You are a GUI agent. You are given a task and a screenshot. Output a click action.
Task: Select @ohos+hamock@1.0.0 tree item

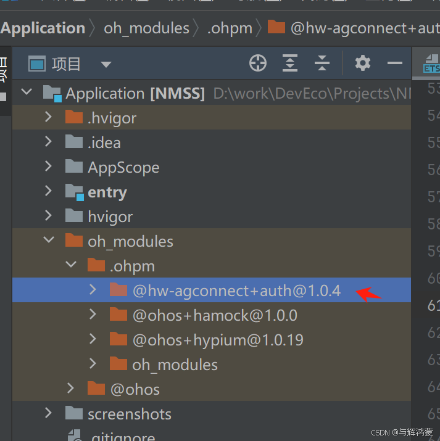(212, 315)
